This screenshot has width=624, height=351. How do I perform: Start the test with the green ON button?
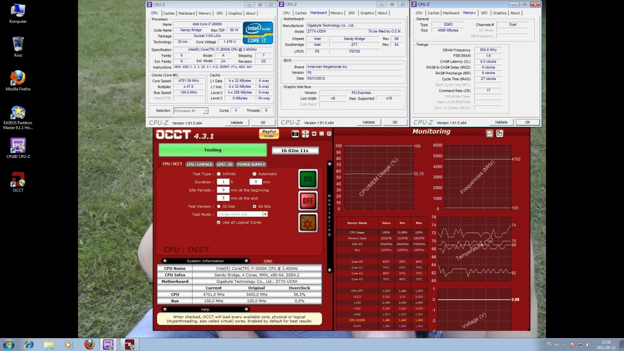point(308,179)
